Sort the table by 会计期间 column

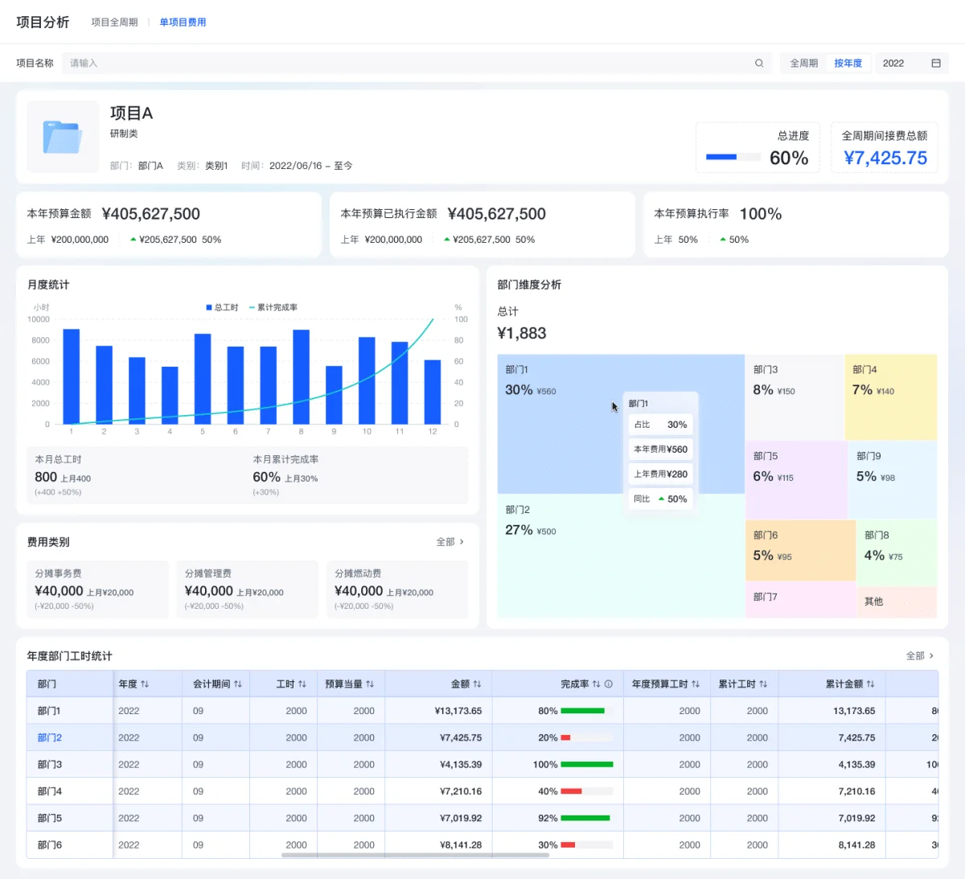tap(238, 684)
